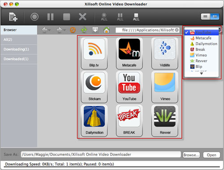Switch to the simple list view toggle
Viewport: 224px width, 170px height.
[206, 17]
